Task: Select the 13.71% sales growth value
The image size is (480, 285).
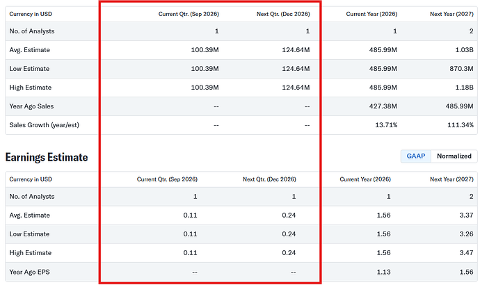Action: pos(386,124)
